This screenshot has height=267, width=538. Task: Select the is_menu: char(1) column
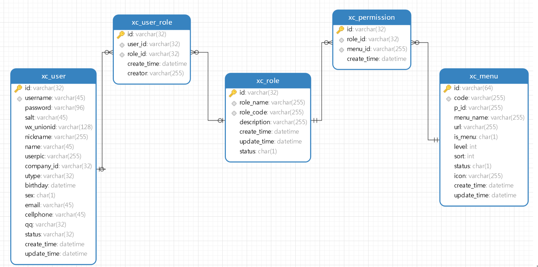[x=476, y=137]
